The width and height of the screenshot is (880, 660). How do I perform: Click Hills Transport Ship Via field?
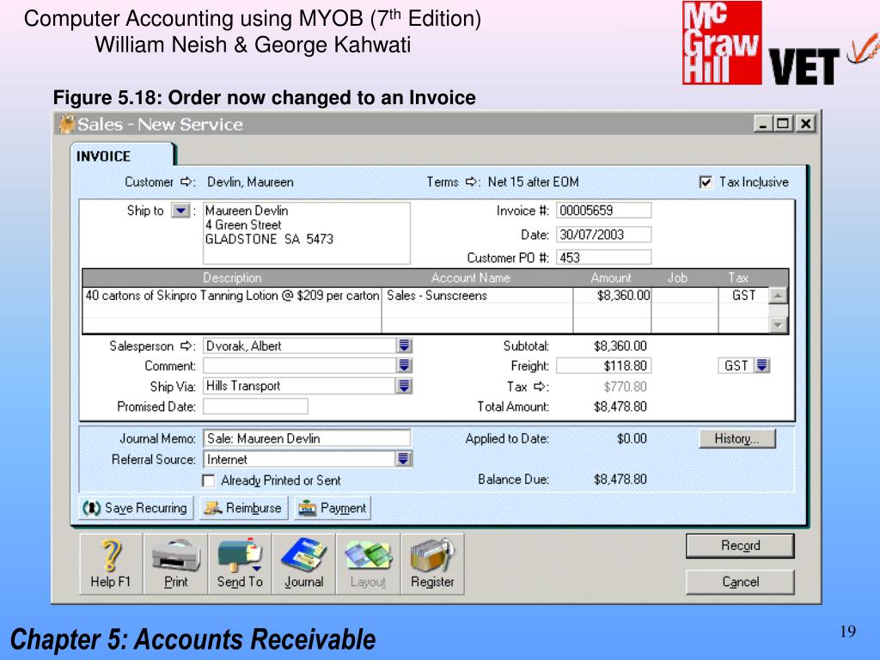coord(300,386)
